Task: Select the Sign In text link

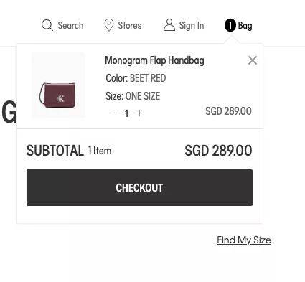Action: (192, 25)
